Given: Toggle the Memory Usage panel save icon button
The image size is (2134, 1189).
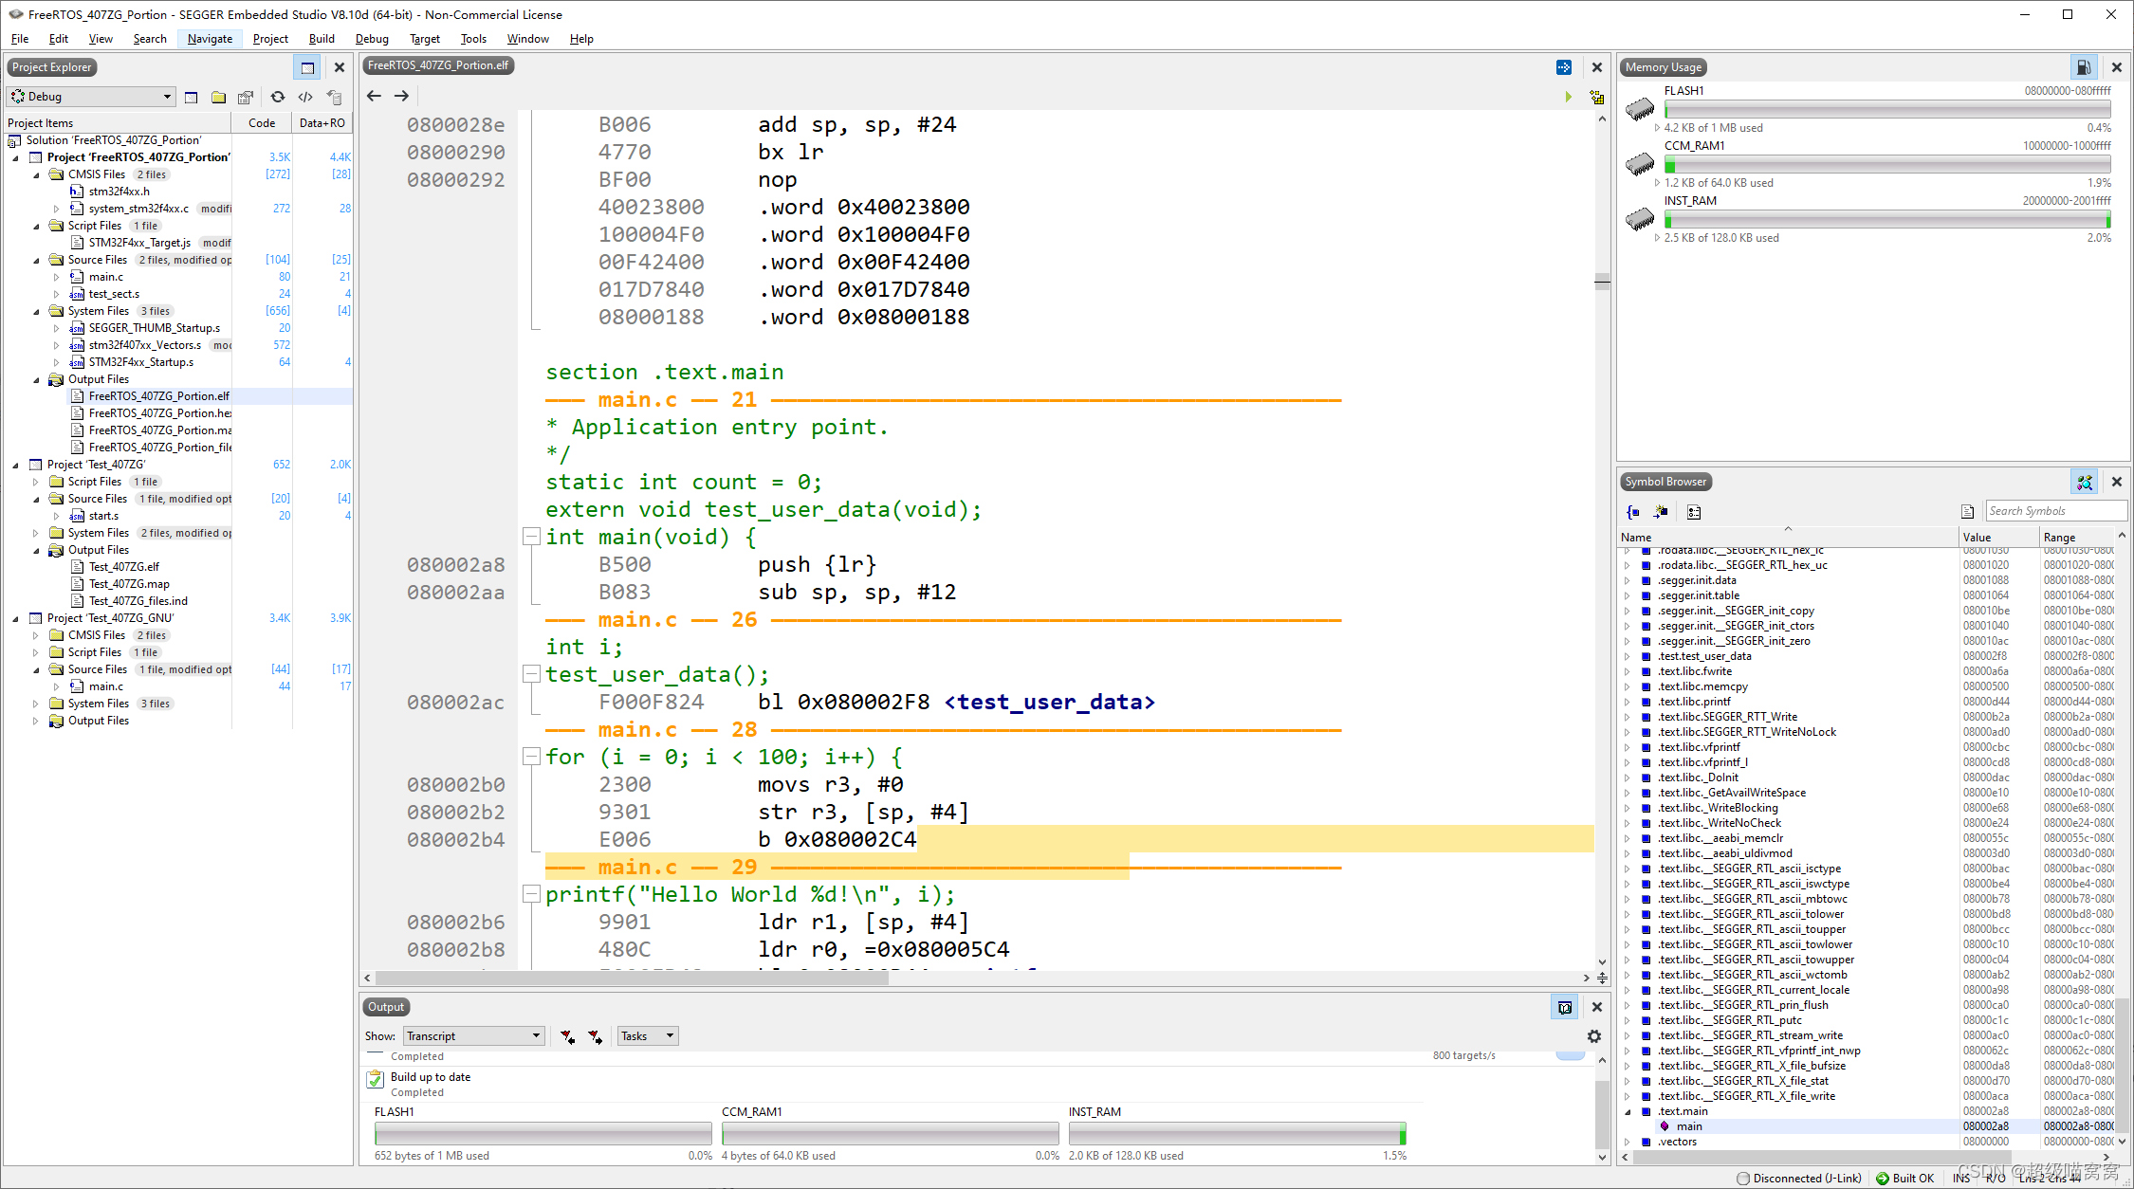Looking at the screenshot, I should (2083, 67).
